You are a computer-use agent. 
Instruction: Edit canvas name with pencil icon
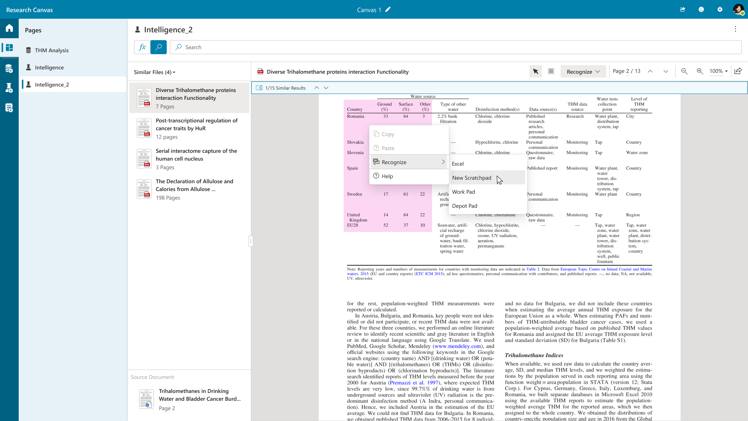coord(388,10)
